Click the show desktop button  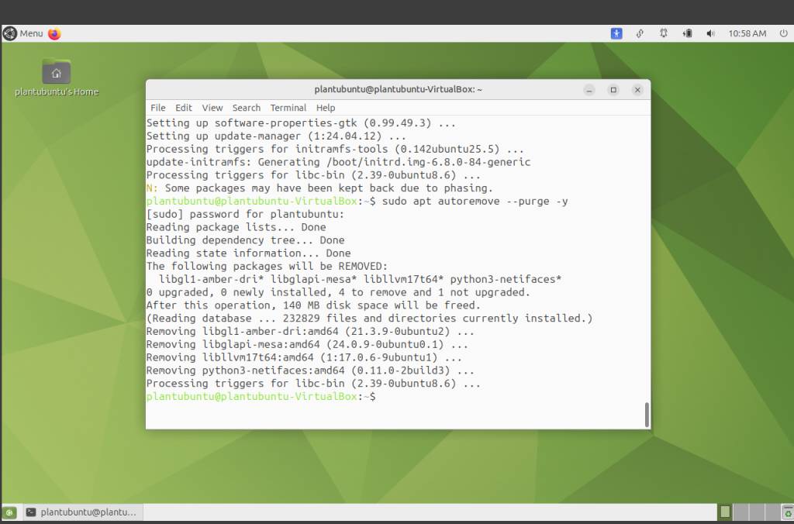9,512
